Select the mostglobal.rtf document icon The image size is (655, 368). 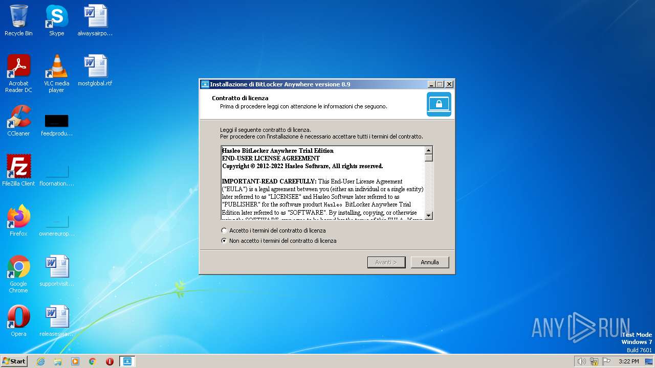coord(95,71)
